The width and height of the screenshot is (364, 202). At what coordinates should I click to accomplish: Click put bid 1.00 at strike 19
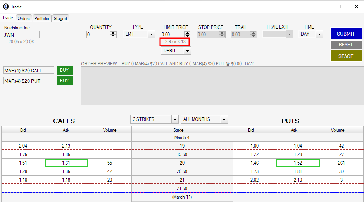pos(254,146)
